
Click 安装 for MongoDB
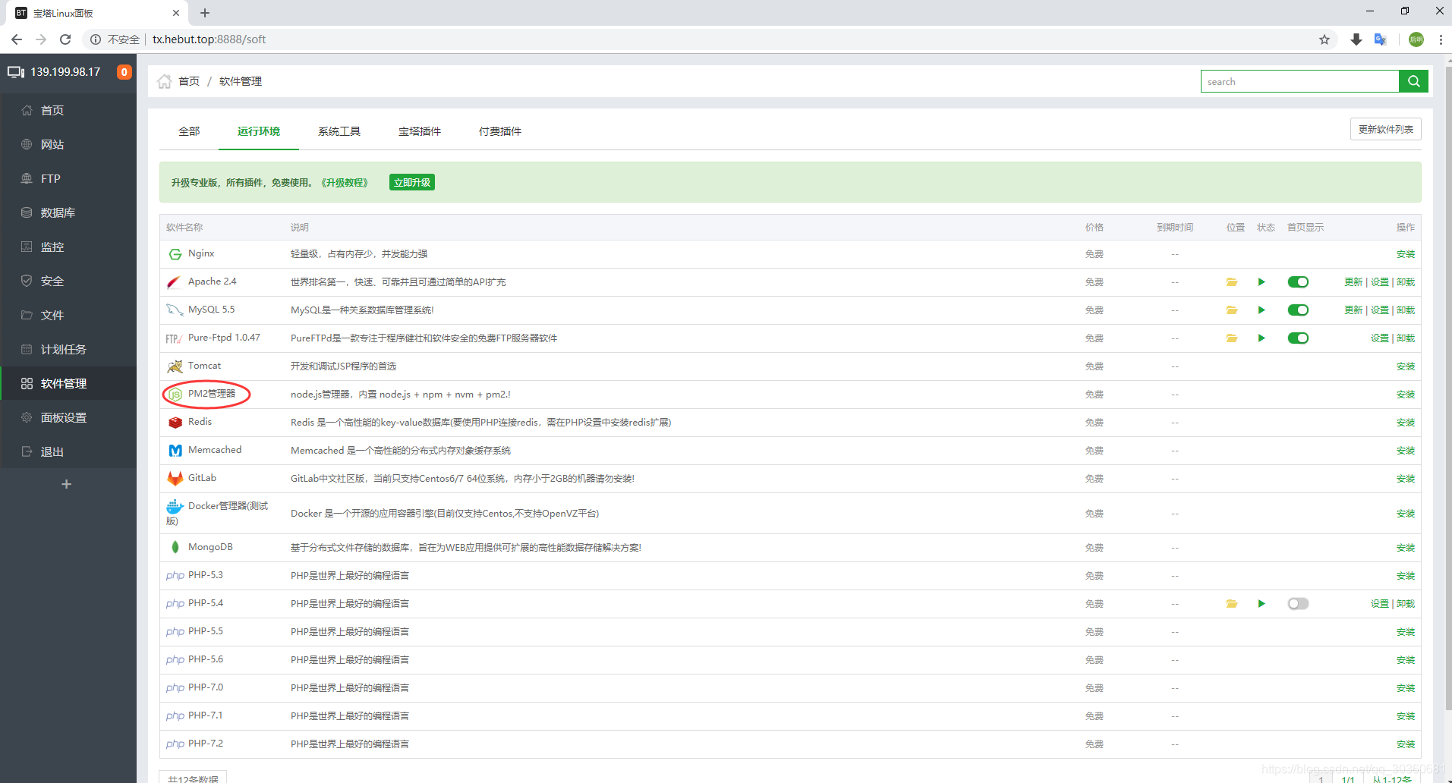click(1406, 548)
